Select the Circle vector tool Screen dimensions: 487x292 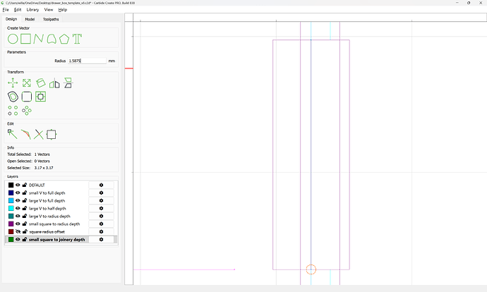pyautogui.click(x=13, y=39)
